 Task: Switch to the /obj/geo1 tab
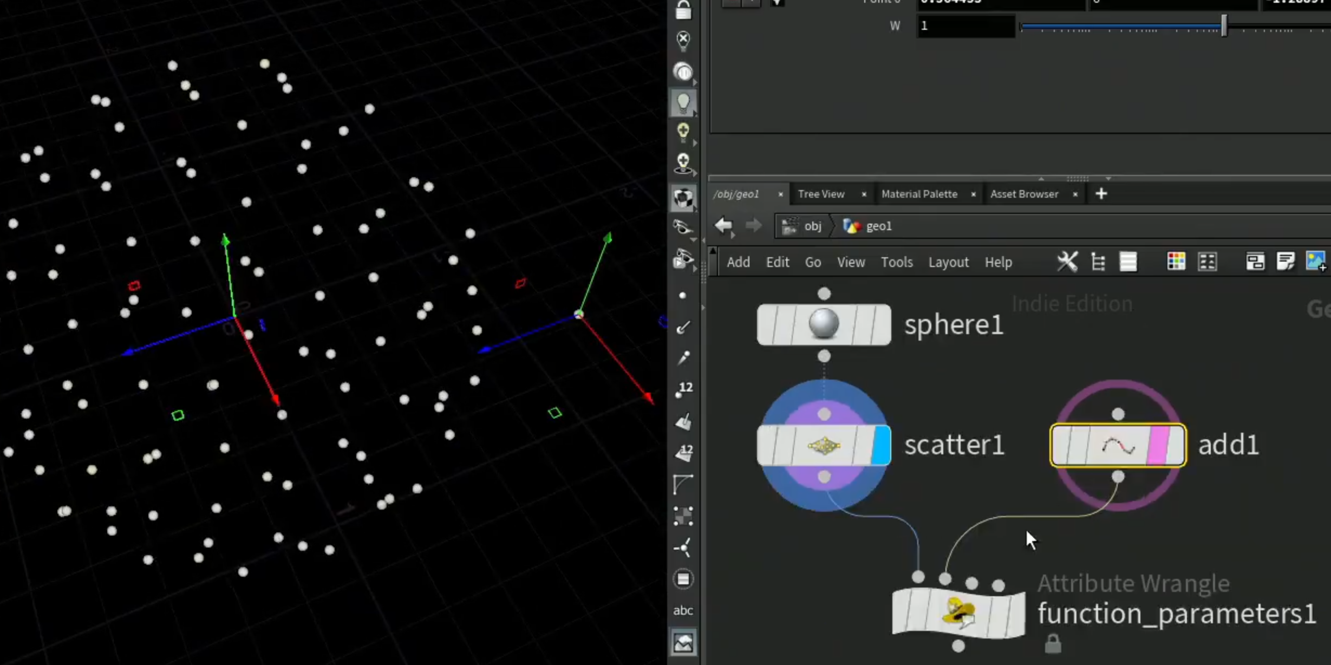coord(736,194)
